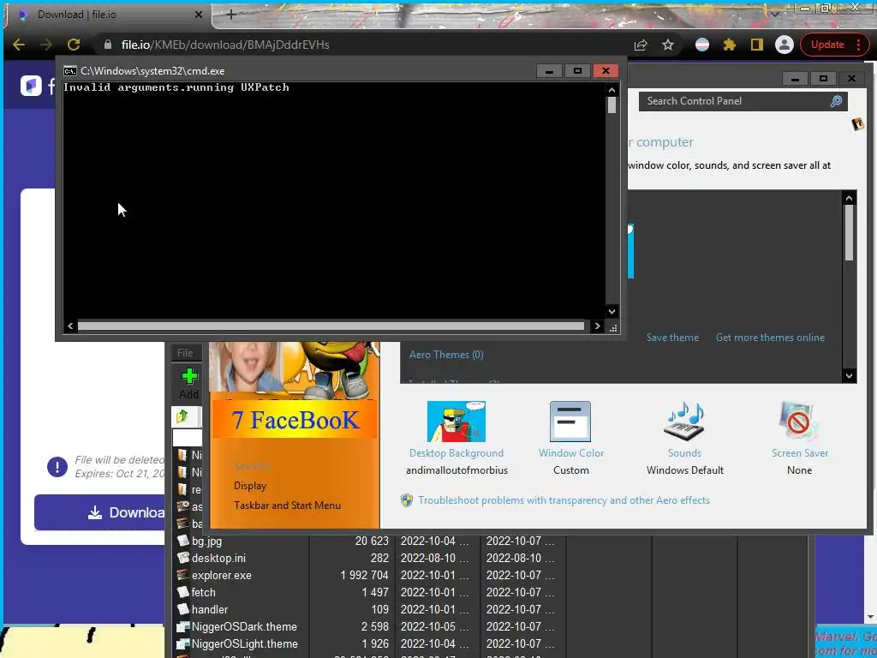Click the size 20 623 cell

(372, 541)
